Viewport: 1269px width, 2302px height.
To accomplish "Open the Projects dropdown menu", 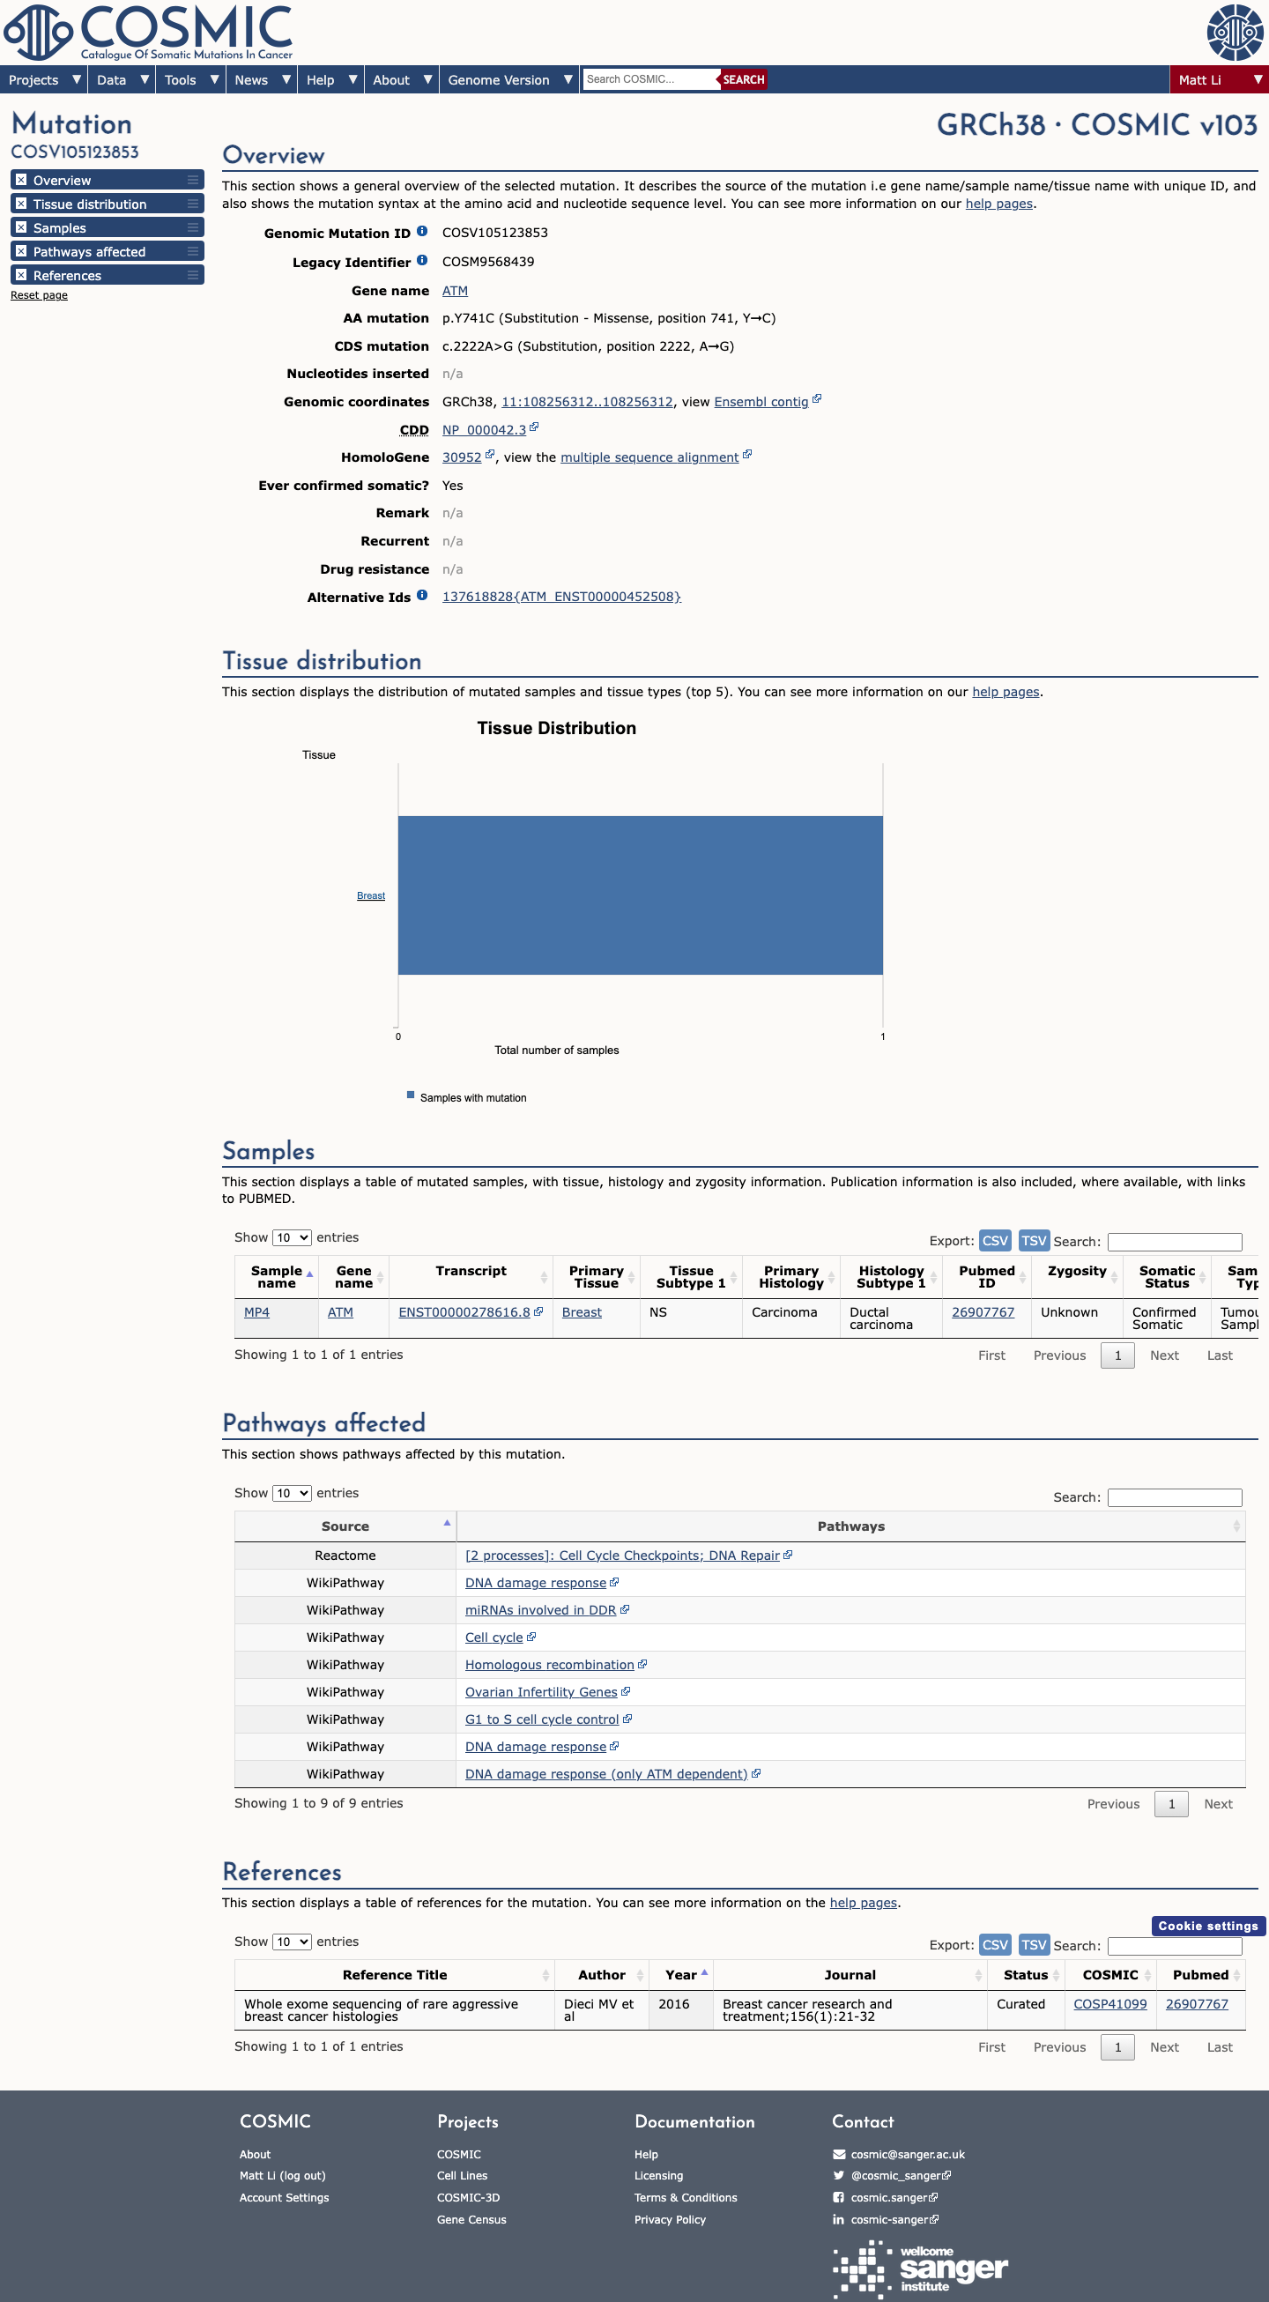I will 44,79.
